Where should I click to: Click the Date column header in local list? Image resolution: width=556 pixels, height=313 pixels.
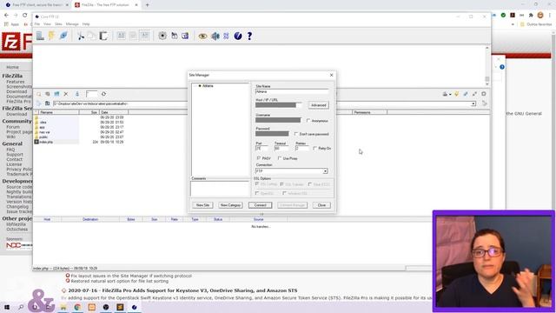point(114,112)
